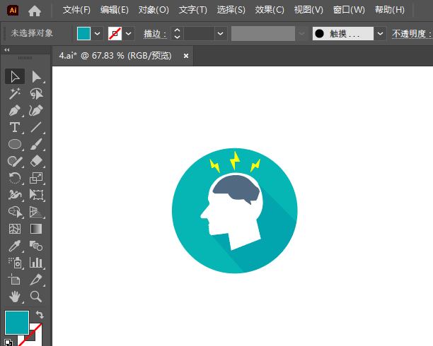Open the variable width profile dropdown

click(301, 34)
